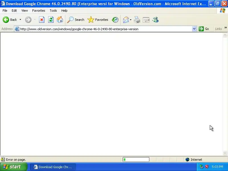The width and height of the screenshot is (228, 171).
Task: Expand the Links chevron overflow
Action: [x=225, y=27]
